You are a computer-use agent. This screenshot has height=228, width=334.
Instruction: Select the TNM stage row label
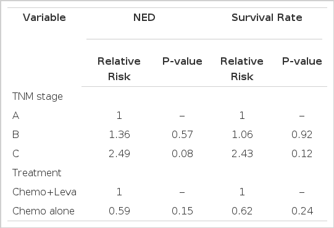click(38, 96)
